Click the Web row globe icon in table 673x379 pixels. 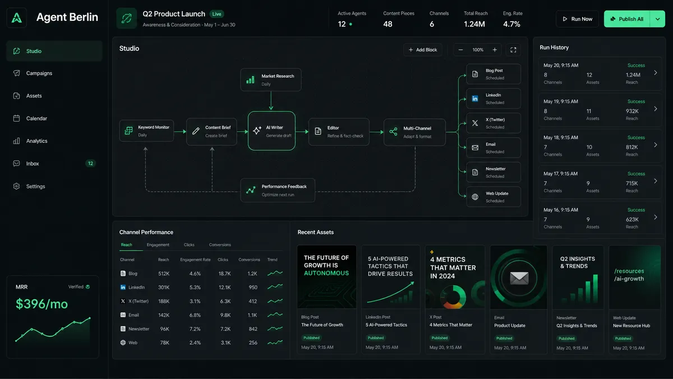coord(123,343)
